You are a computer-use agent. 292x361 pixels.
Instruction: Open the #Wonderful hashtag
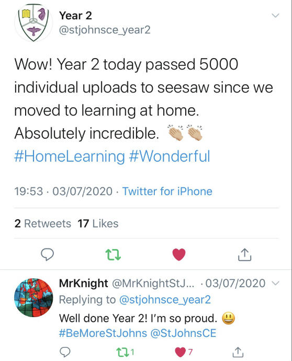tap(170, 156)
